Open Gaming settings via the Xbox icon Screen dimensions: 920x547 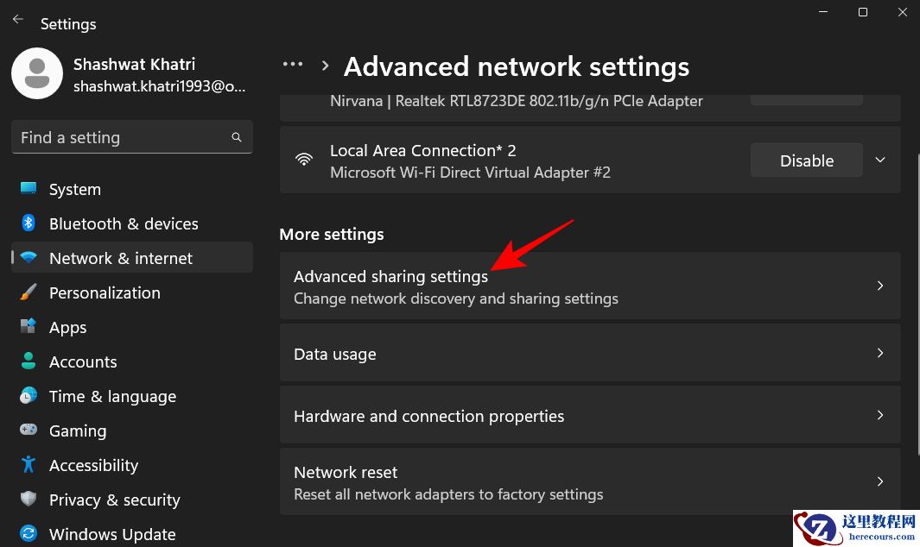(30, 431)
